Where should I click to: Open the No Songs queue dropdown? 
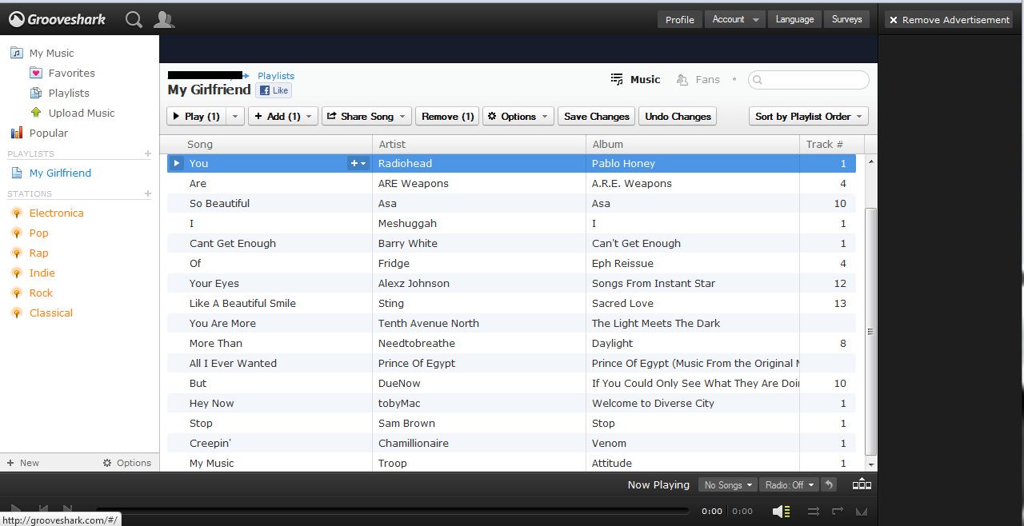point(727,484)
